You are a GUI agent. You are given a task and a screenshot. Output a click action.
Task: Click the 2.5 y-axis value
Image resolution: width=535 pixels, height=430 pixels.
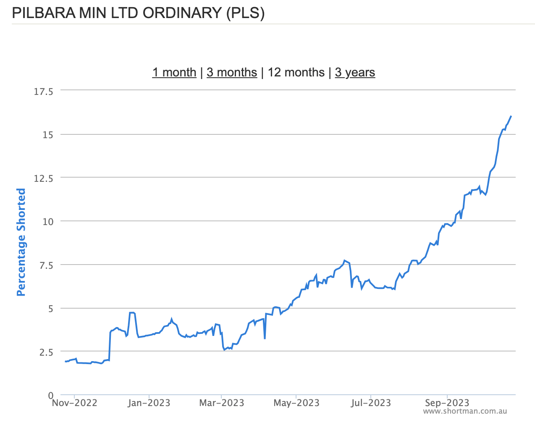(x=46, y=352)
